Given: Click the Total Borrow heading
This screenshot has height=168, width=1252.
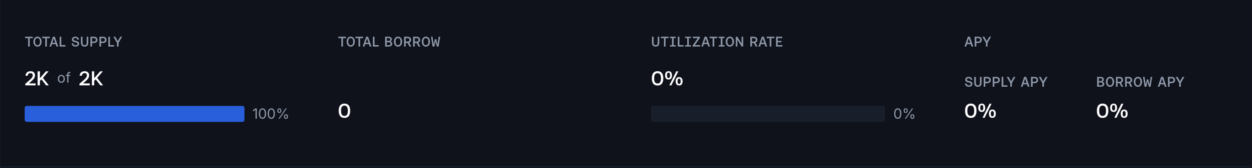Looking at the screenshot, I should (389, 42).
